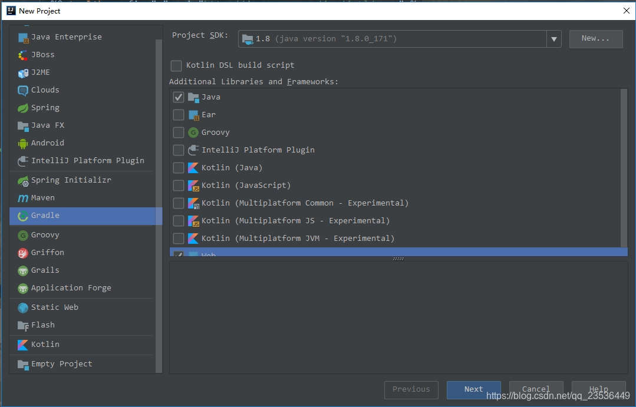Screen dimensions: 636x407
Task: Select the Groovy icon in sidebar
Action: pos(23,236)
